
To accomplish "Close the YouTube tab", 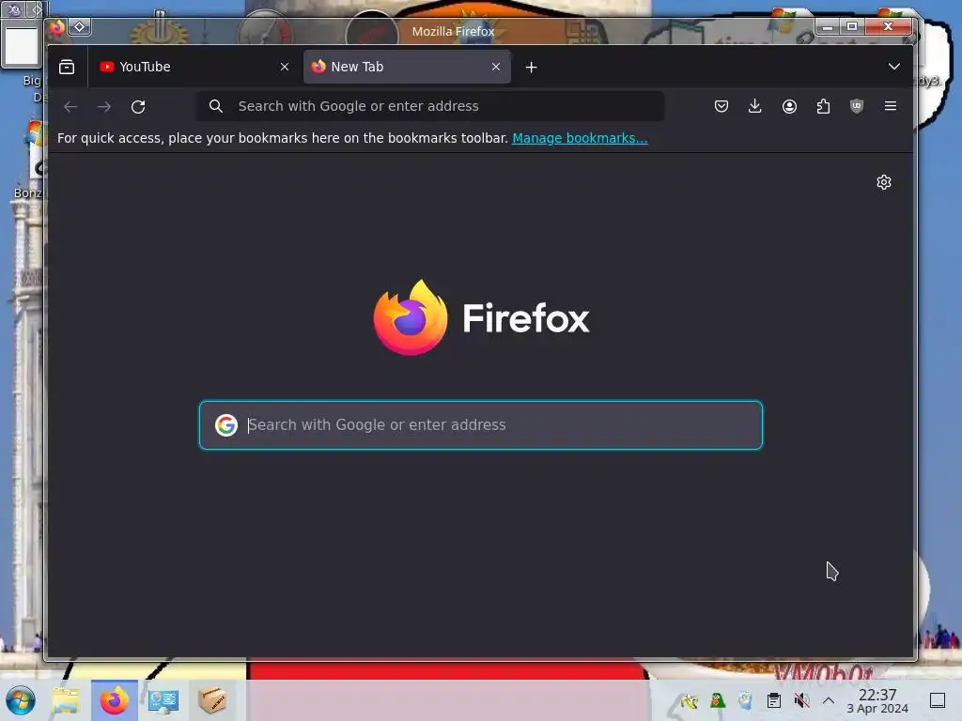I will click(x=284, y=67).
